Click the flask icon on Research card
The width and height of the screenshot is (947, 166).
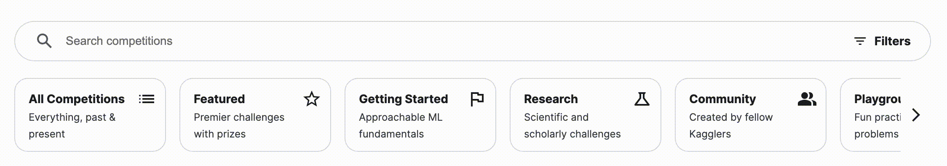[x=642, y=99]
